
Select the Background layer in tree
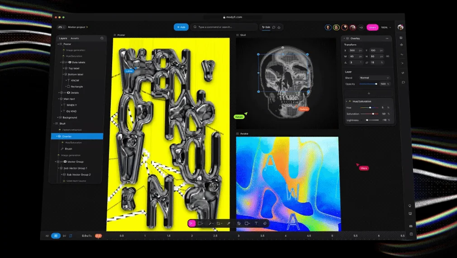70,117
